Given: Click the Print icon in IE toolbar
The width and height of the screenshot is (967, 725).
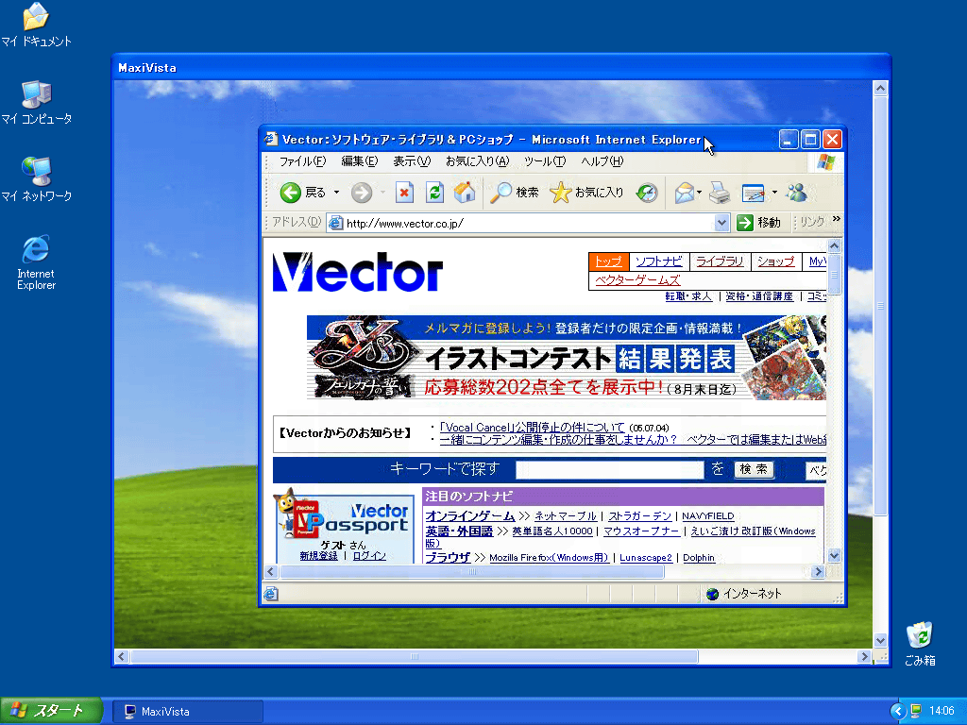Looking at the screenshot, I should tap(720, 193).
